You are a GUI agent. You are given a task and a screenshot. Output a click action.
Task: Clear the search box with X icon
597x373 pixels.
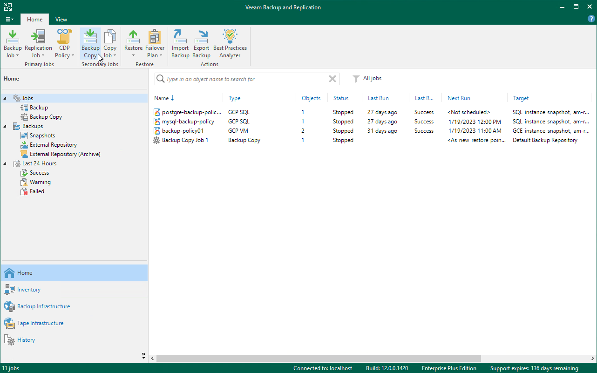(332, 79)
